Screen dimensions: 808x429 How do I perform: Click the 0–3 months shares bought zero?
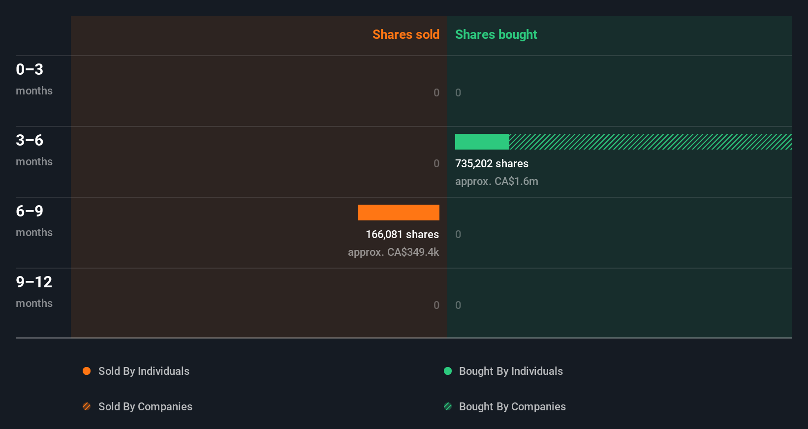tap(458, 92)
